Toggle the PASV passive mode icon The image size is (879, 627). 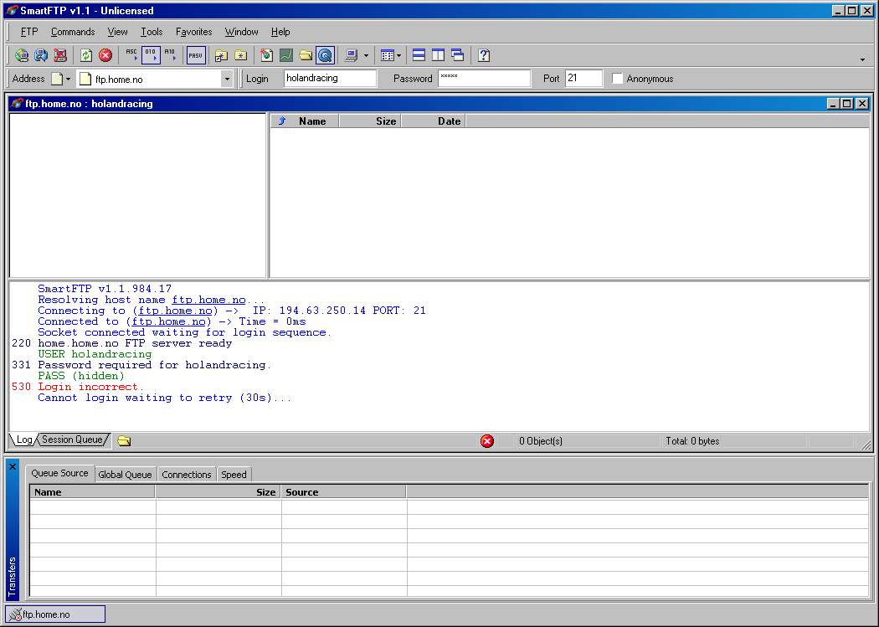[x=195, y=55]
